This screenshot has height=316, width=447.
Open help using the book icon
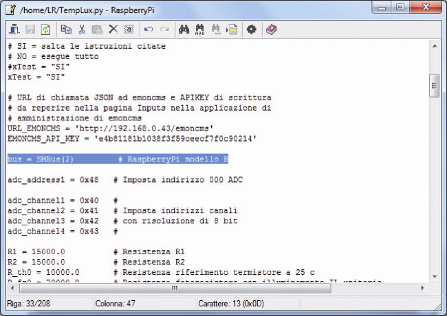click(272, 30)
